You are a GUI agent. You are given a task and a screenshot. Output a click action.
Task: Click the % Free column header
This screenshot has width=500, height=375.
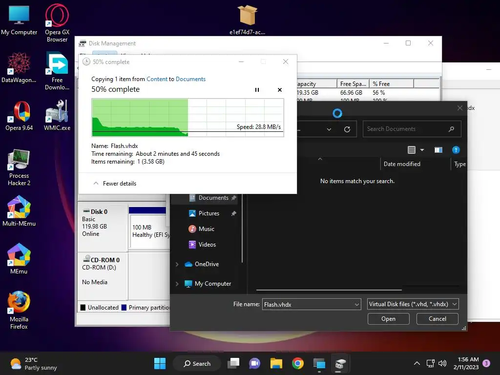(391, 84)
